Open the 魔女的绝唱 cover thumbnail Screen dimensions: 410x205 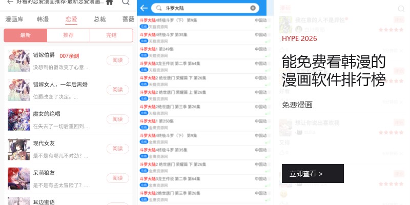coord(19,119)
